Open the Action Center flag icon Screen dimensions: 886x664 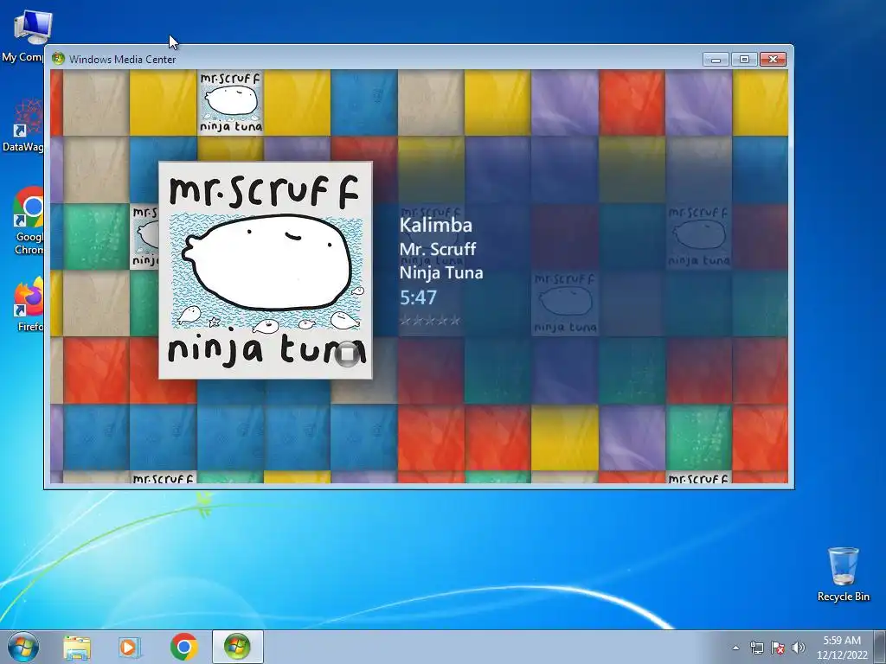coord(778,648)
